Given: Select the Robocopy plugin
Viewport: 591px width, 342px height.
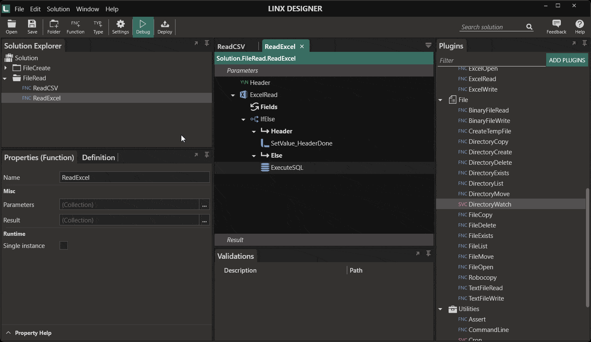Looking at the screenshot, I should (483, 277).
